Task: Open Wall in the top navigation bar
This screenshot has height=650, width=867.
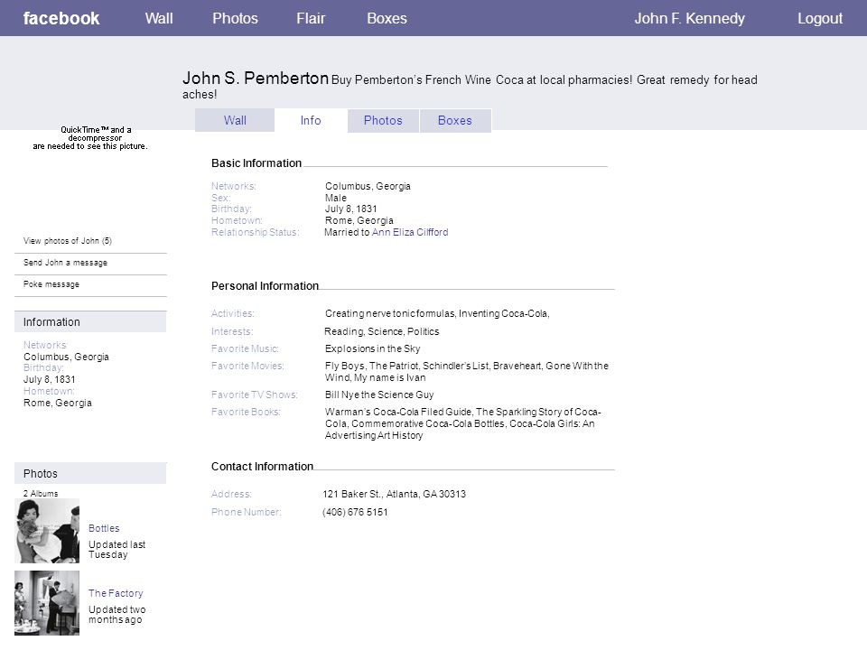Action: pyautogui.click(x=159, y=18)
